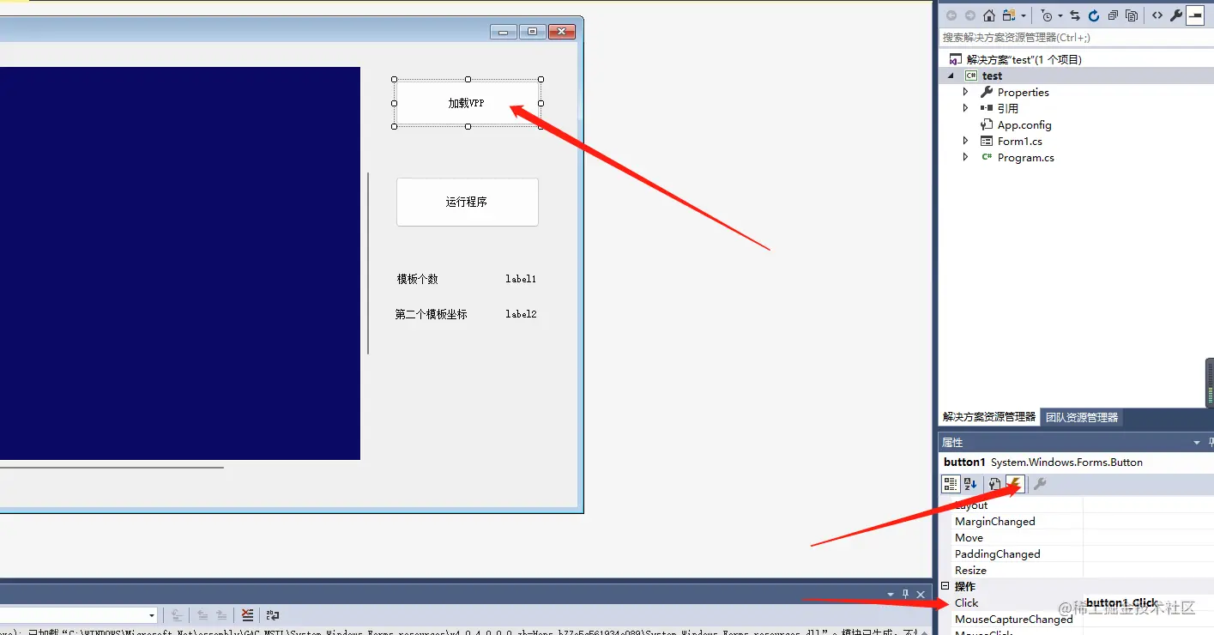Screen dimensions: 1214x635
Task: Select the label2 control
Action: click(x=521, y=314)
